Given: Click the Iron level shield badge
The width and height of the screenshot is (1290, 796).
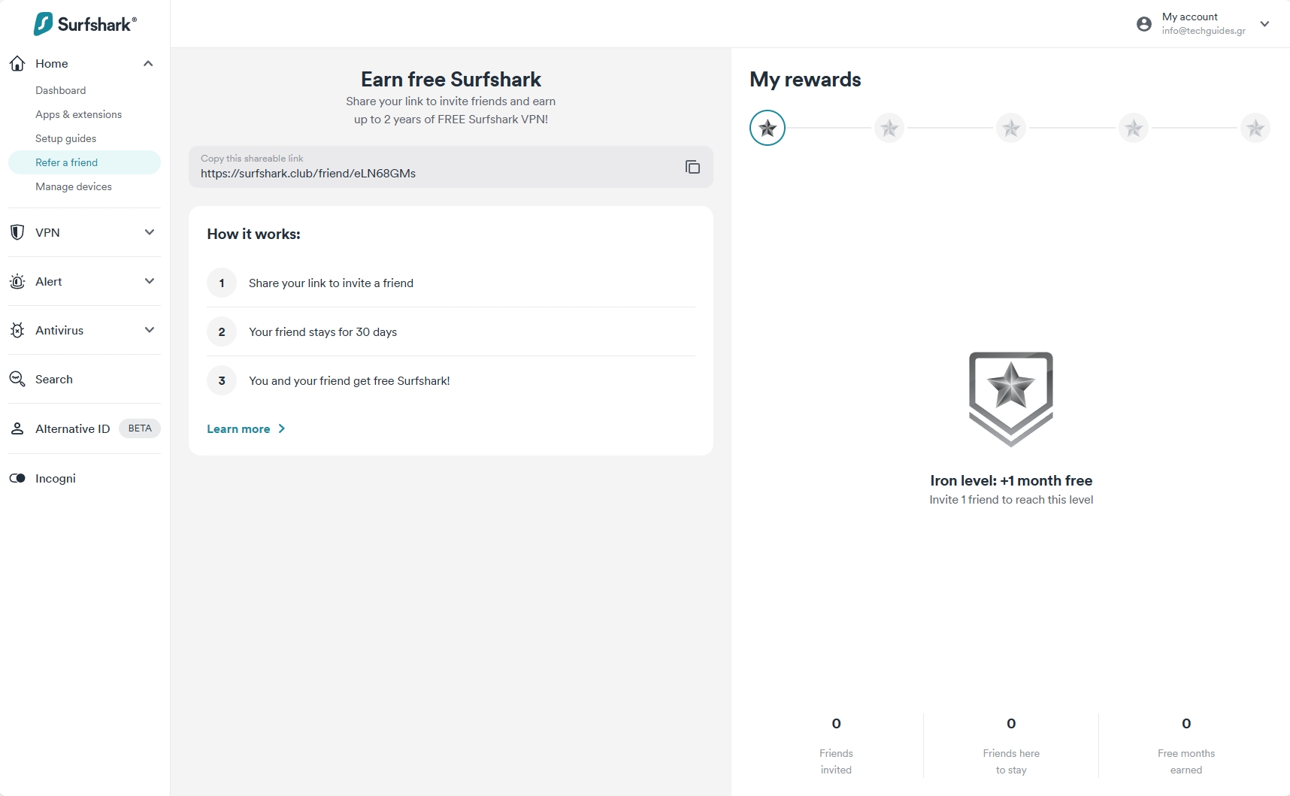Looking at the screenshot, I should point(1010,398).
